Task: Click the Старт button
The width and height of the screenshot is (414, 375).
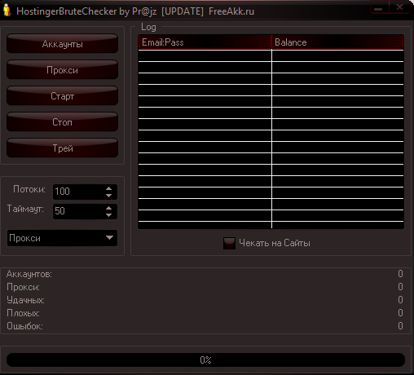Action: [x=62, y=96]
